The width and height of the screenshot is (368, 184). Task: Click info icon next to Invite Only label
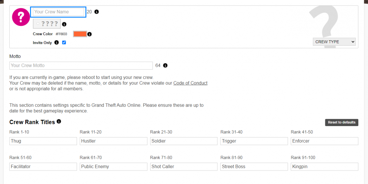57,43
